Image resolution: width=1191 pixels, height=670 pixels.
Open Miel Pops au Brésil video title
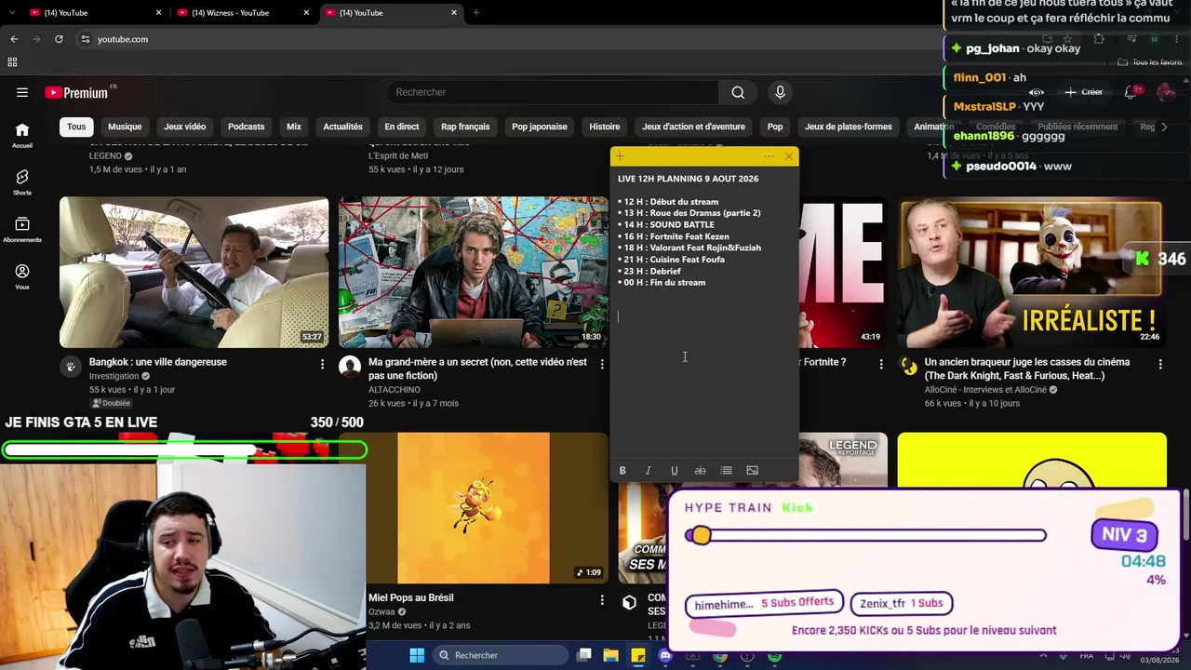(x=411, y=598)
